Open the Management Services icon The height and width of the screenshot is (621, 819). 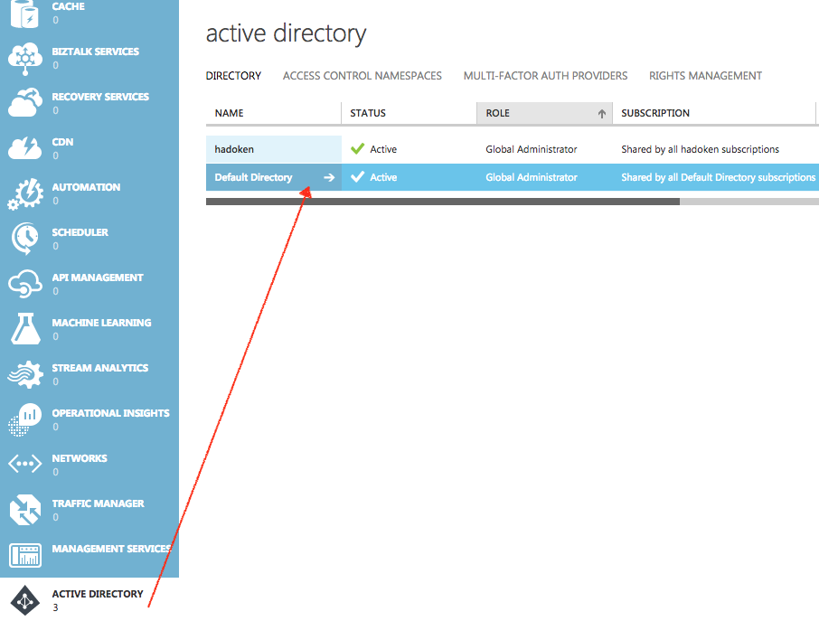point(25,555)
